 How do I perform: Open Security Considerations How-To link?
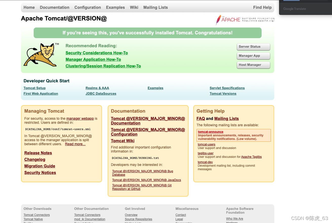97,53
